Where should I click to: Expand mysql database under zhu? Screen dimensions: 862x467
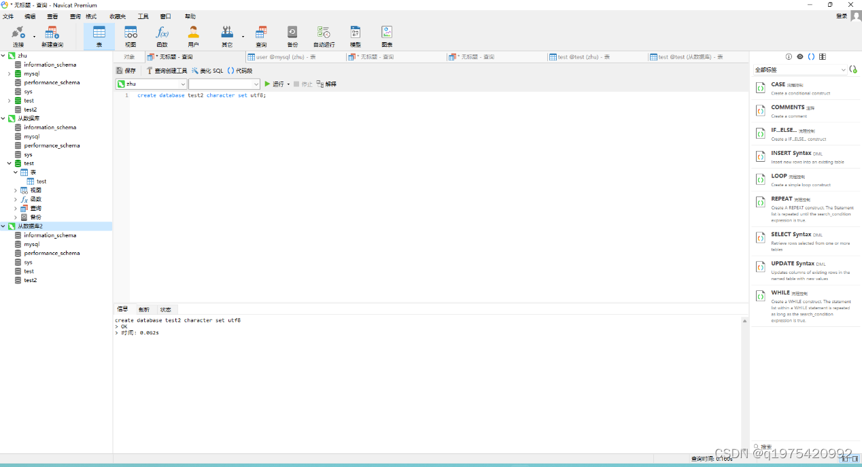pos(10,73)
